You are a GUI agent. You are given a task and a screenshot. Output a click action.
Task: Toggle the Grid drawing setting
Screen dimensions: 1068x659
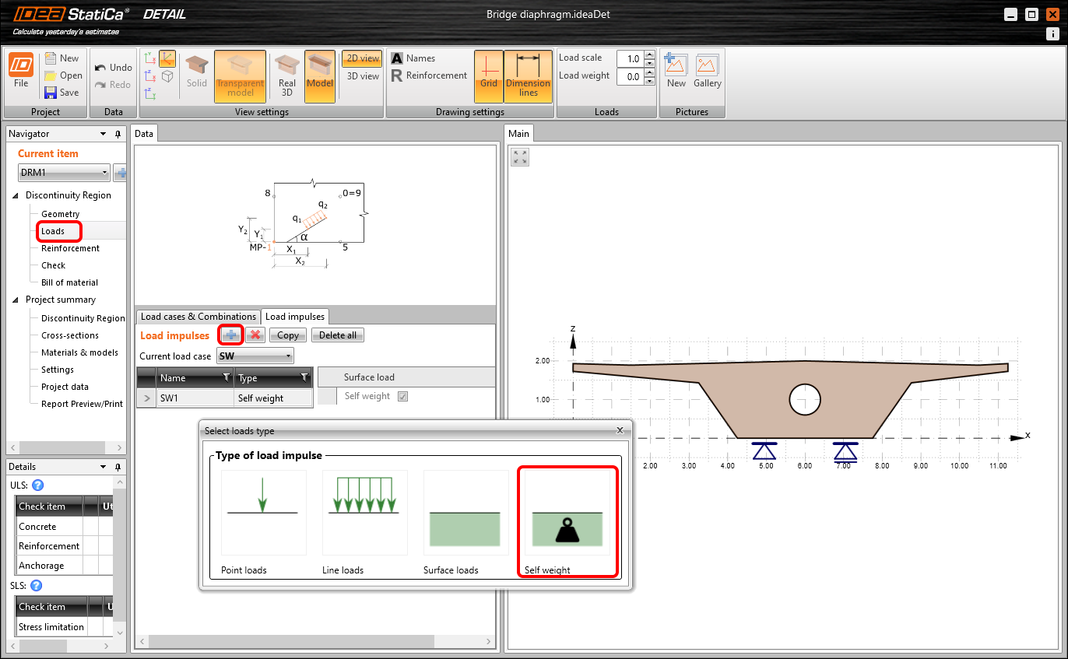488,75
